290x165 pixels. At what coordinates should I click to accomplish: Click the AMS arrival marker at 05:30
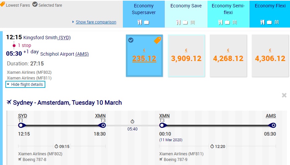273,125
